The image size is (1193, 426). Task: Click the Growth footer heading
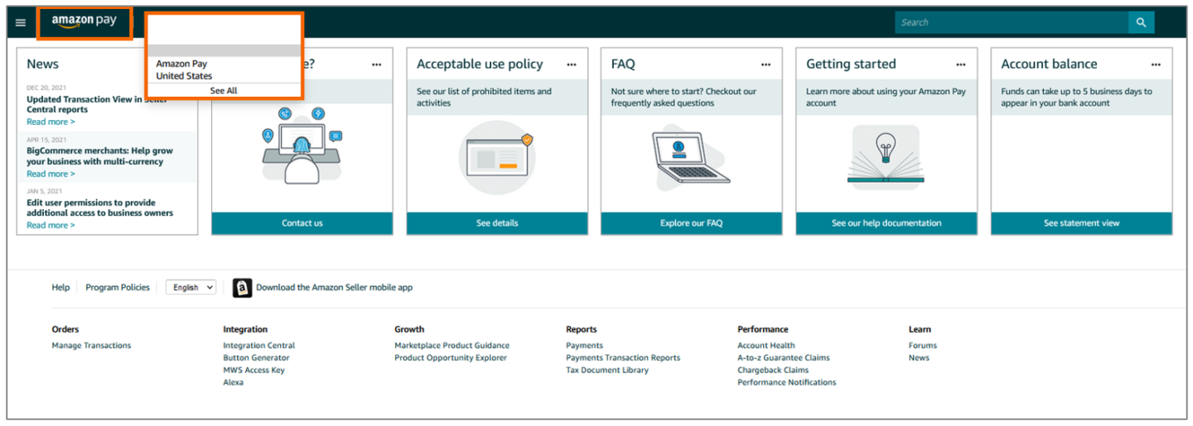coord(409,329)
